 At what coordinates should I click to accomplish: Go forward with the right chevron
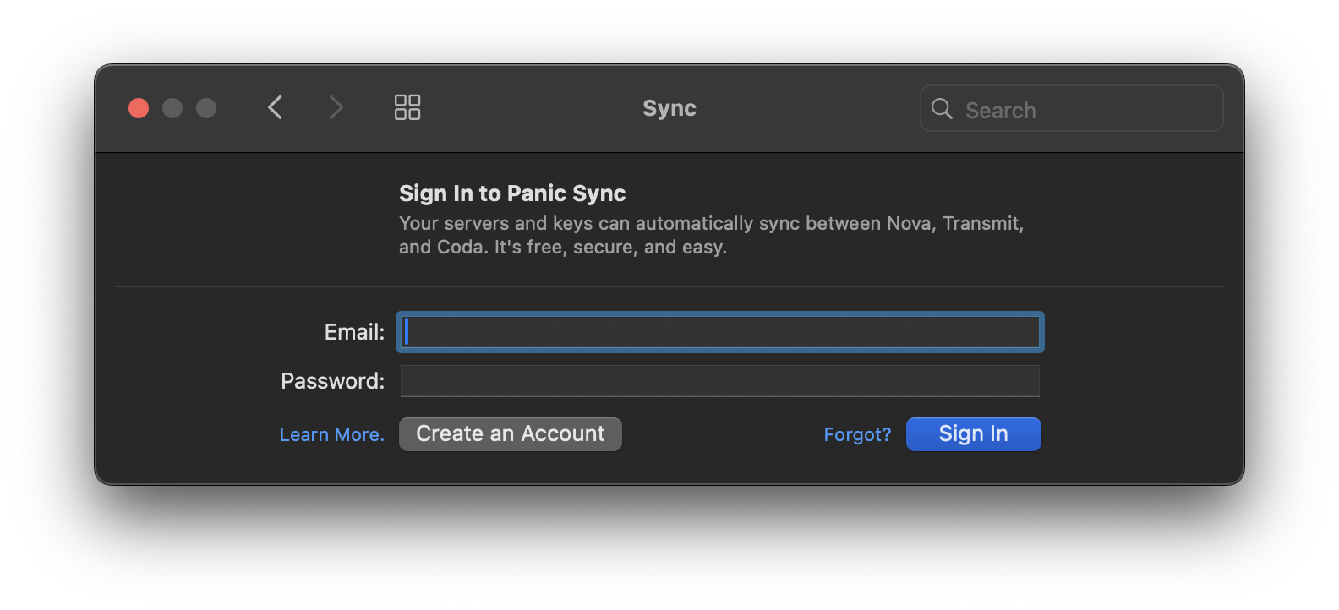[336, 107]
